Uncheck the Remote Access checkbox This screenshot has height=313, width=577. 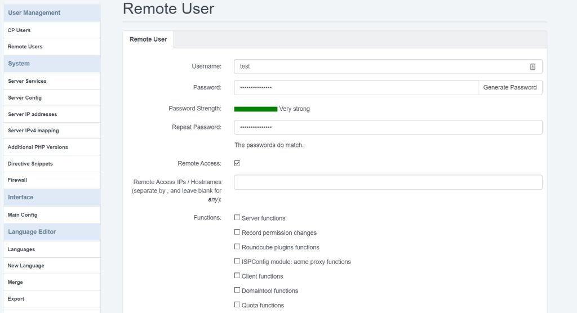pyautogui.click(x=237, y=163)
